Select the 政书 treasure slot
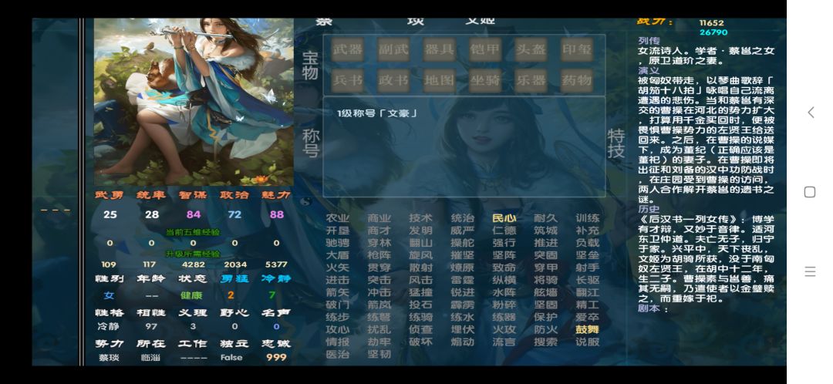Screen dimensions: 833x384 393,80
